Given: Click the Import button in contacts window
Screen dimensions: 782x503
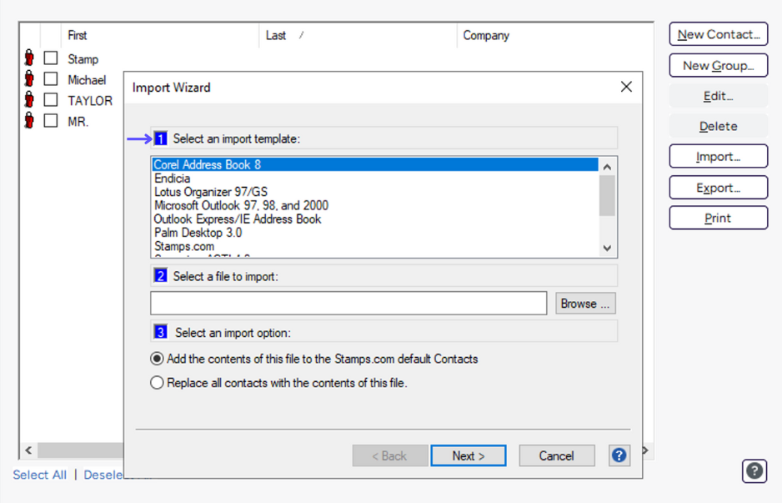Looking at the screenshot, I should tap(718, 157).
